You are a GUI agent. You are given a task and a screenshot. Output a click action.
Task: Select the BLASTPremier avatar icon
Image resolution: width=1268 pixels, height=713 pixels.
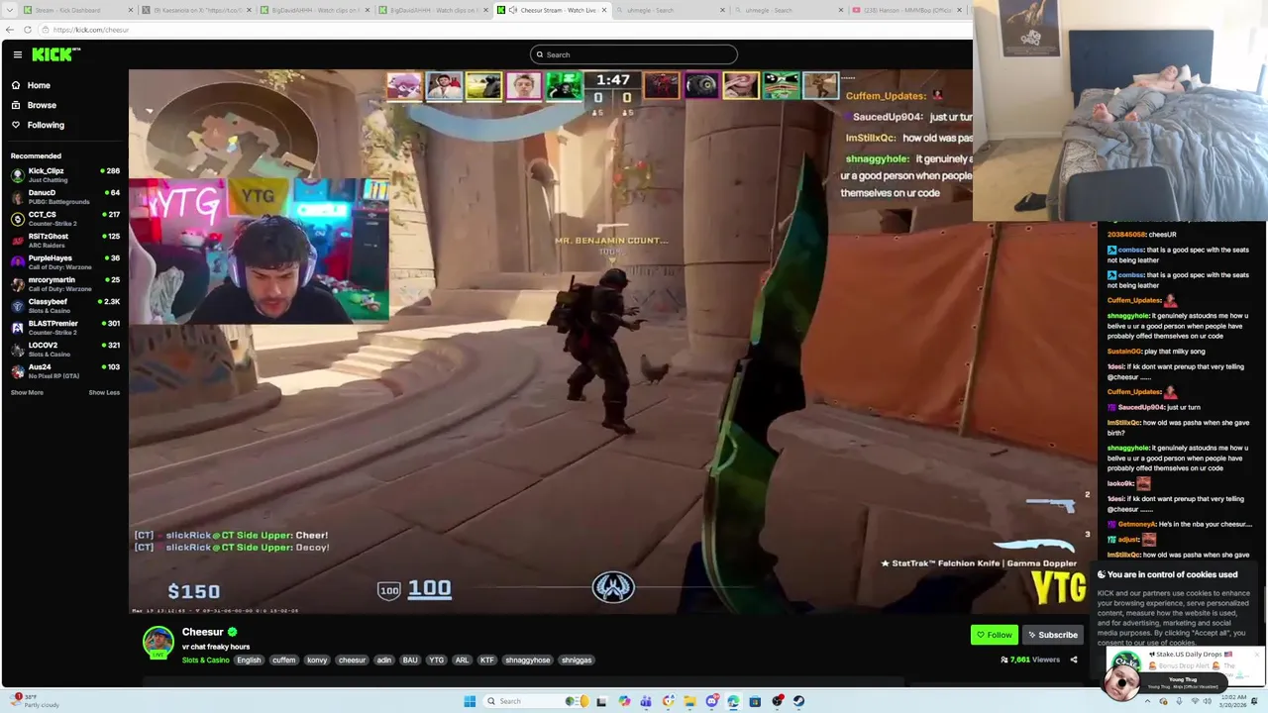point(17,328)
